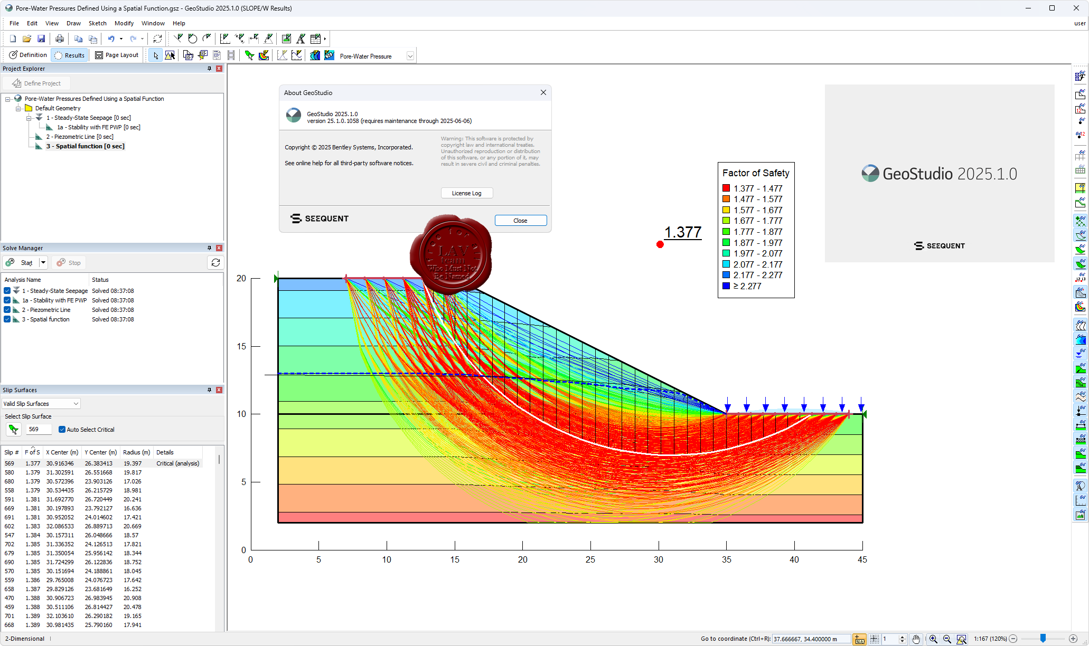The width and height of the screenshot is (1089, 646).
Task: Toggle the coordinate display icon in status bar
Action: [x=860, y=639]
